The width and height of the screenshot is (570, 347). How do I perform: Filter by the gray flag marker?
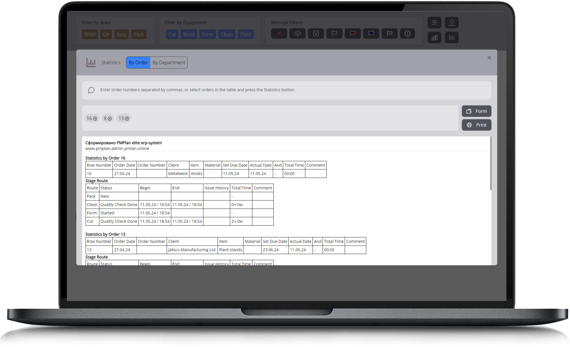click(389, 33)
